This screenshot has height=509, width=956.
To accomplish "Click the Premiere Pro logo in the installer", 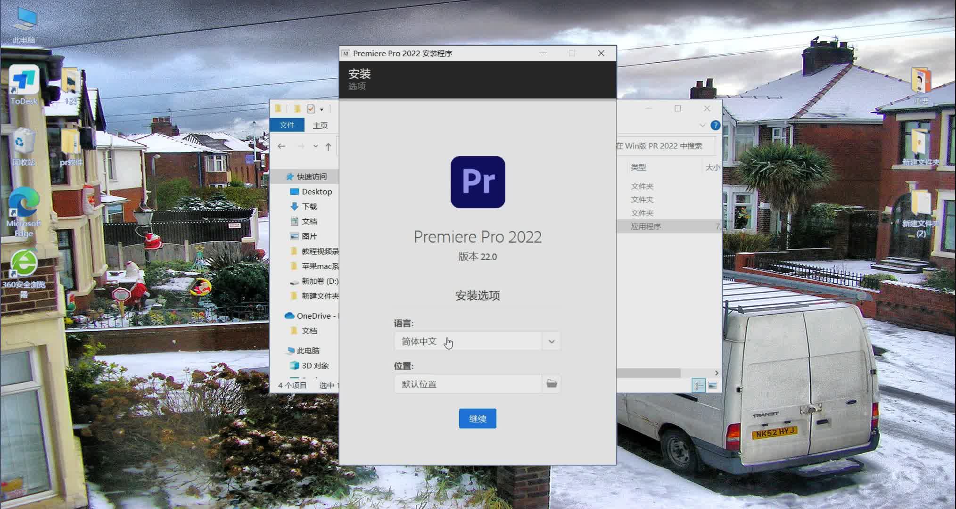I will (x=478, y=182).
